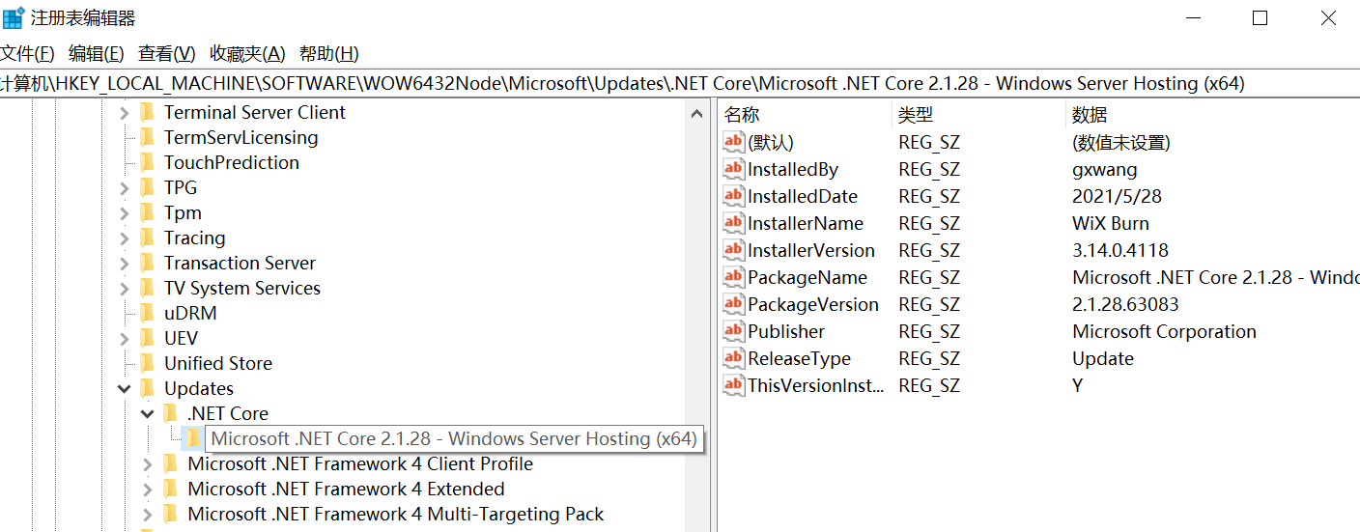
Task: Open the 文件(F) menu
Action: 27,54
